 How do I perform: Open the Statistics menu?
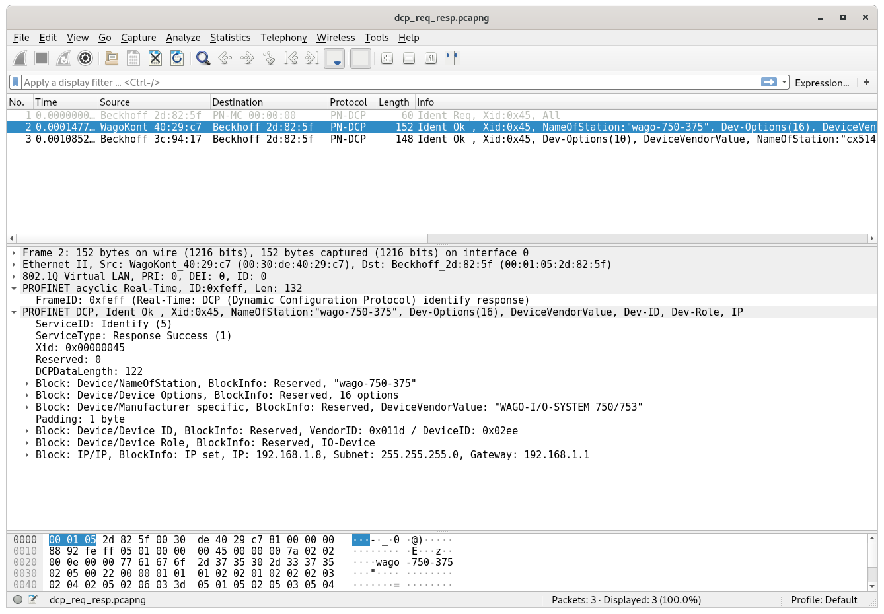coord(230,38)
